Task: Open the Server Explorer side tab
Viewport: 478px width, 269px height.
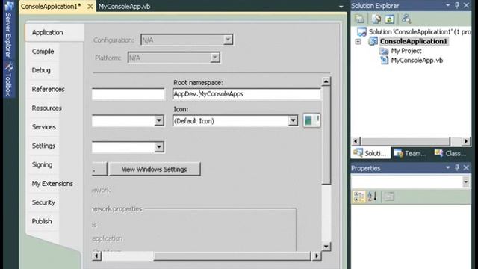Action: pyautogui.click(x=8, y=30)
